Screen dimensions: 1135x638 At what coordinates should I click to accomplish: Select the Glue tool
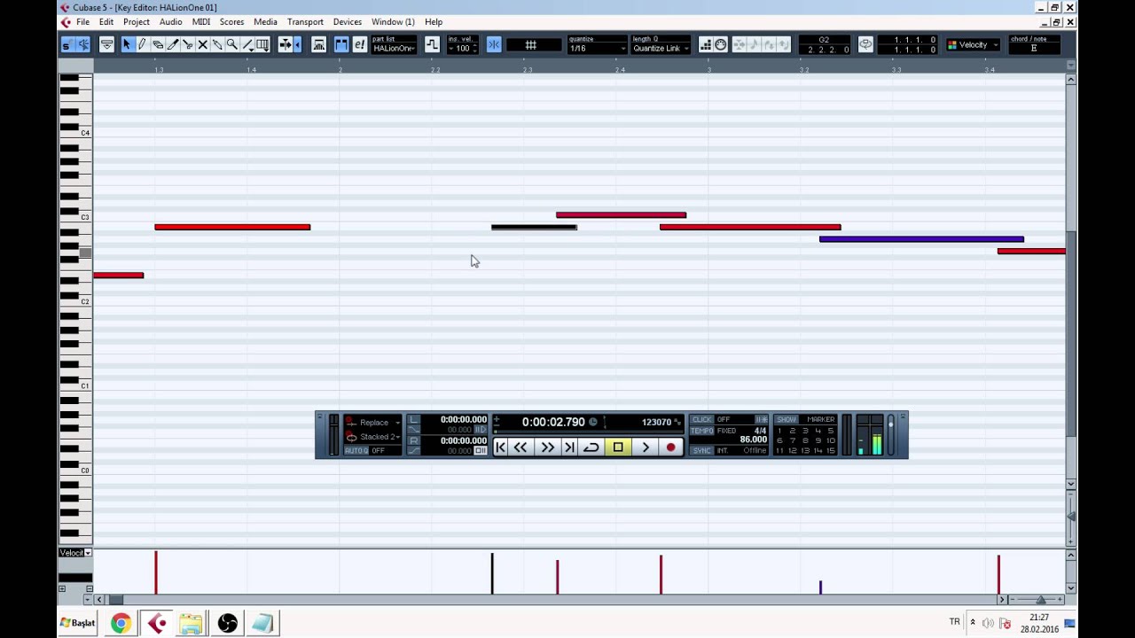pos(217,44)
